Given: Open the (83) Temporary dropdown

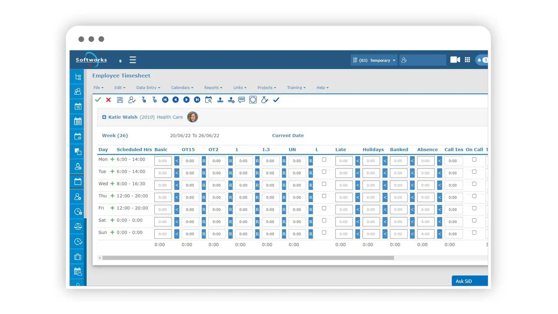Looking at the screenshot, I should 374,60.
